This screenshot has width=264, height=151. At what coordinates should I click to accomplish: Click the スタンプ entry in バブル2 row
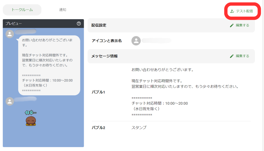point(138,127)
